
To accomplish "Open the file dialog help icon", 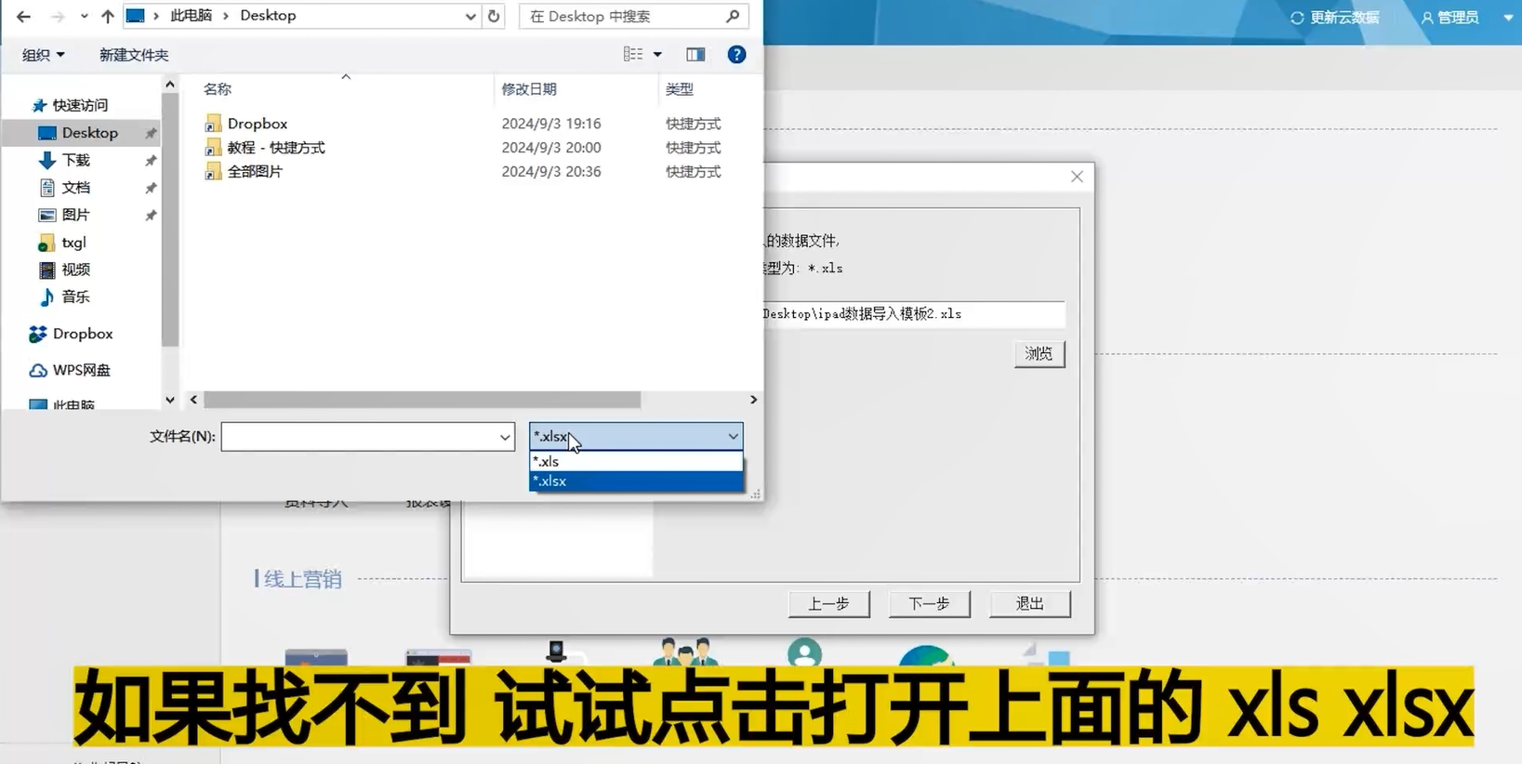I will 736,55.
